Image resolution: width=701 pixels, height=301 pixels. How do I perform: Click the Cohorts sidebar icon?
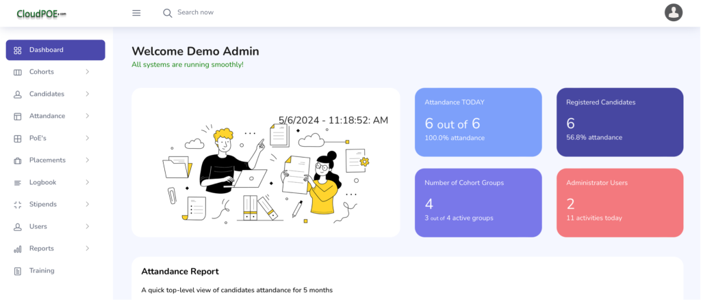click(17, 72)
